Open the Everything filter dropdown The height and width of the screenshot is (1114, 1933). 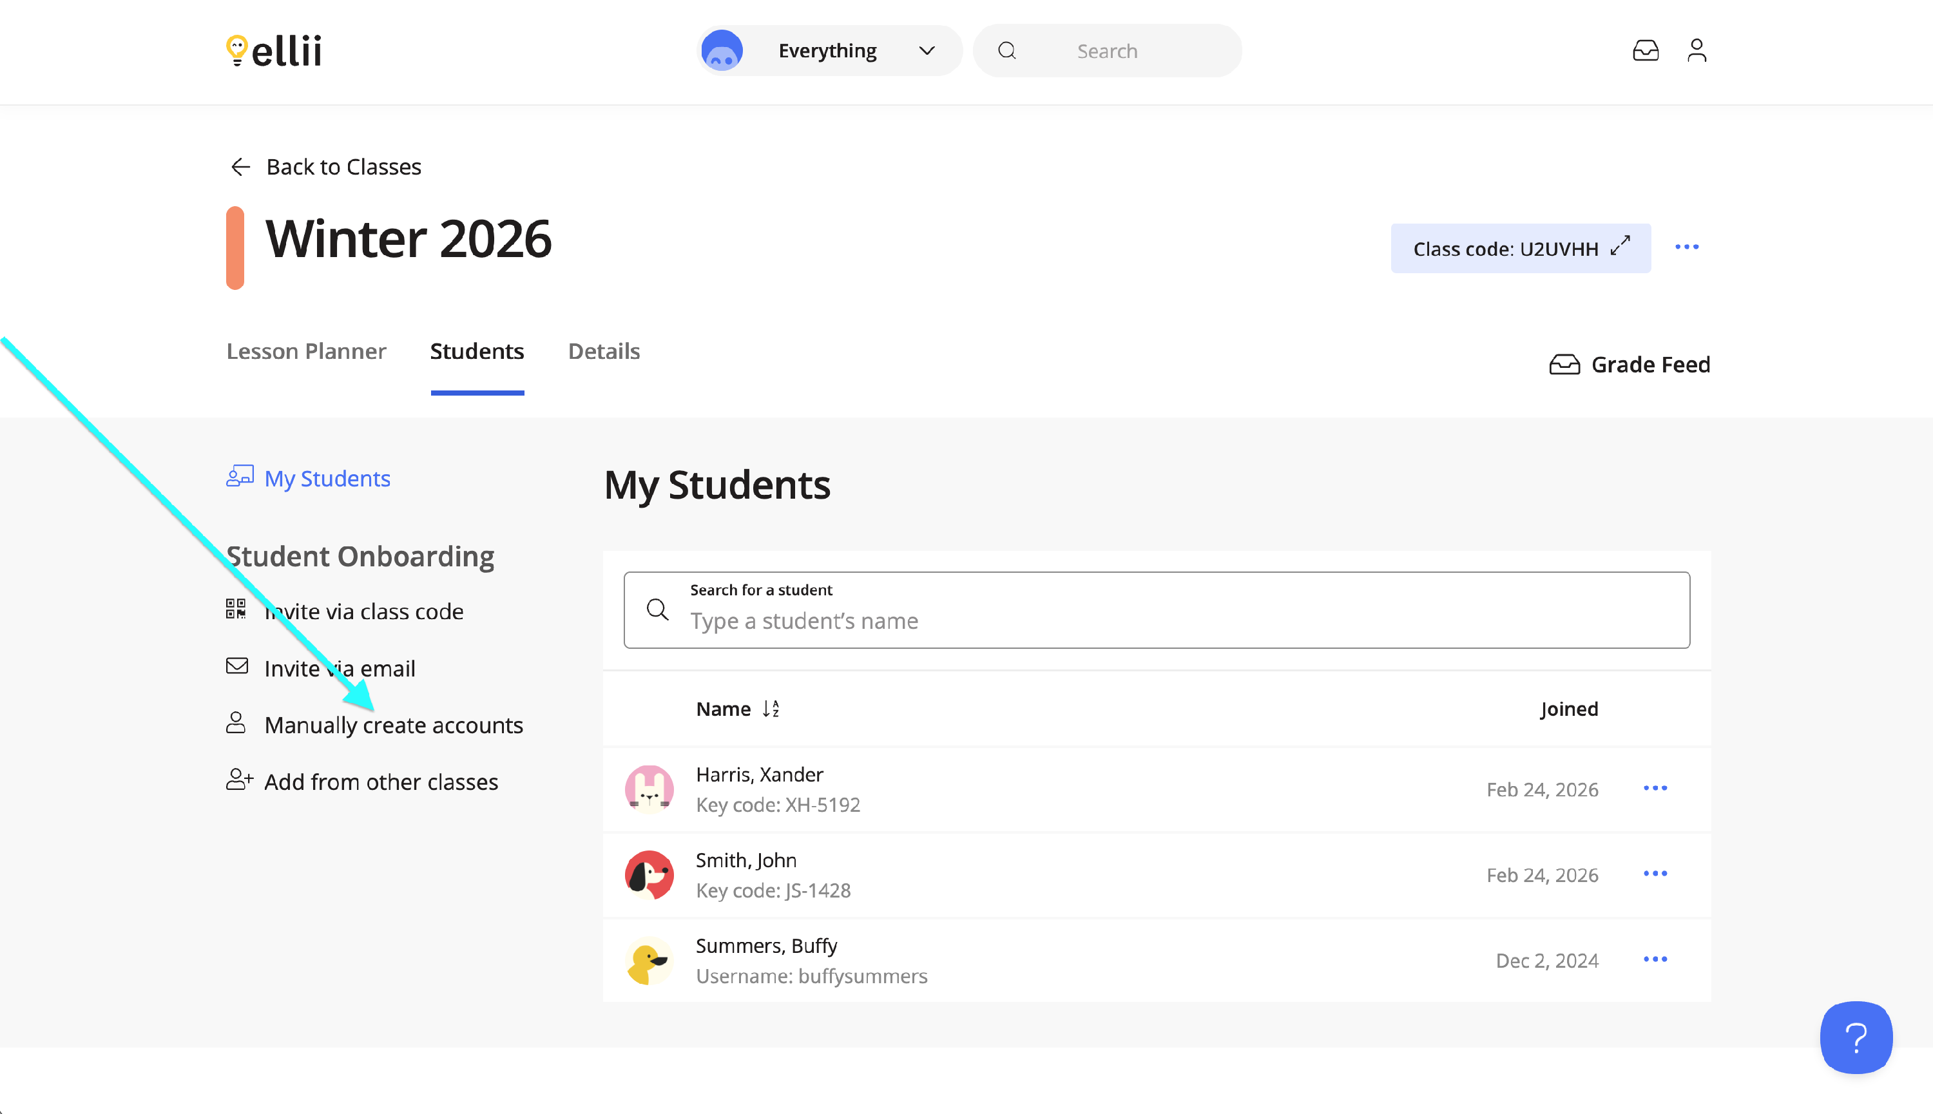tap(829, 50)
